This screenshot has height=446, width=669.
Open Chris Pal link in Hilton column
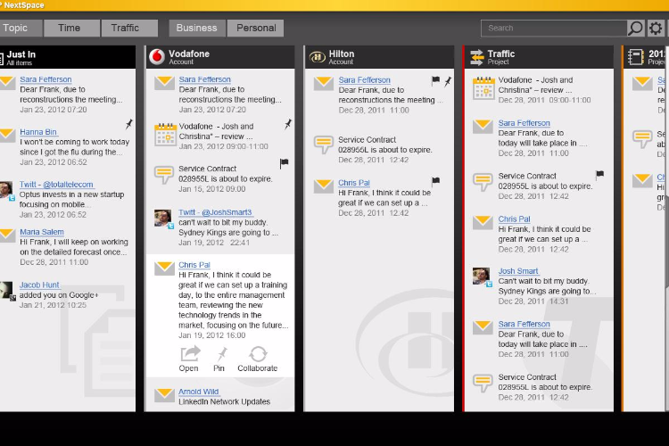[354, 183]
